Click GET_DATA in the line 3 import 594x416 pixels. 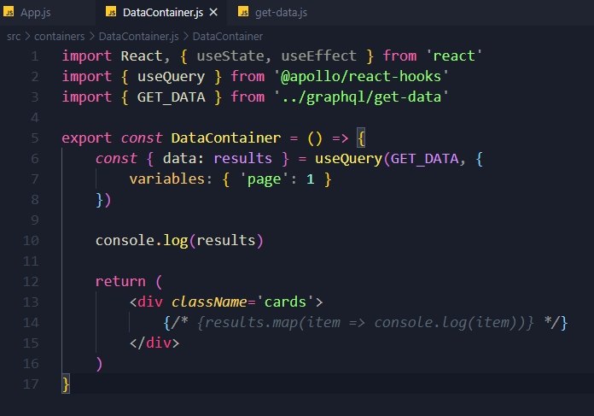coord(172,97)
